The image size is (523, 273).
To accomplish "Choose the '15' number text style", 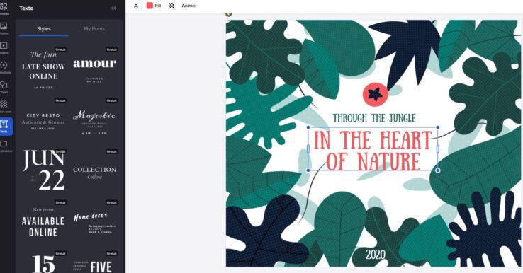I will 43,263.
